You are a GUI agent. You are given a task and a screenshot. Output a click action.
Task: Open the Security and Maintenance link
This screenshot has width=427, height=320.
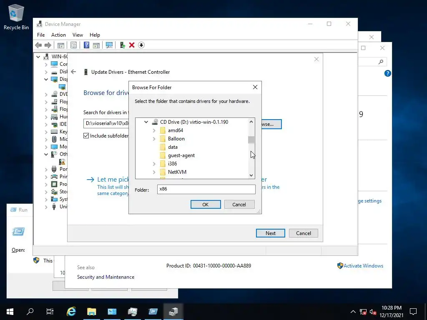pyautogui.click(x=105, y=277)
